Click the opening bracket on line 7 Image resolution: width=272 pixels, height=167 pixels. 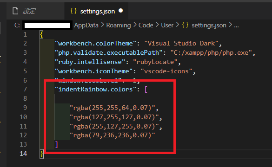tap(146, 90)
